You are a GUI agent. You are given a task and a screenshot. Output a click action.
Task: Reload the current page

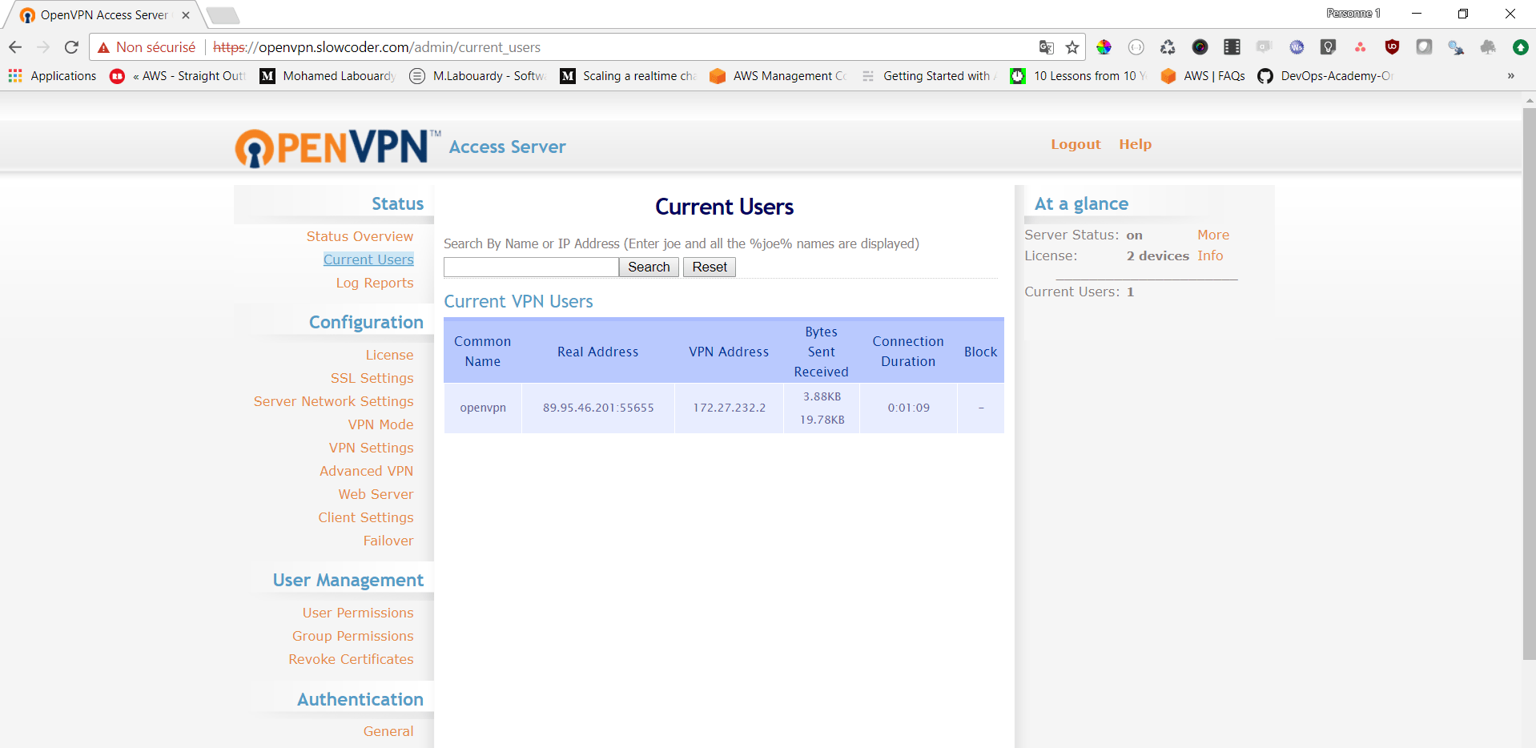coord(71,47)
